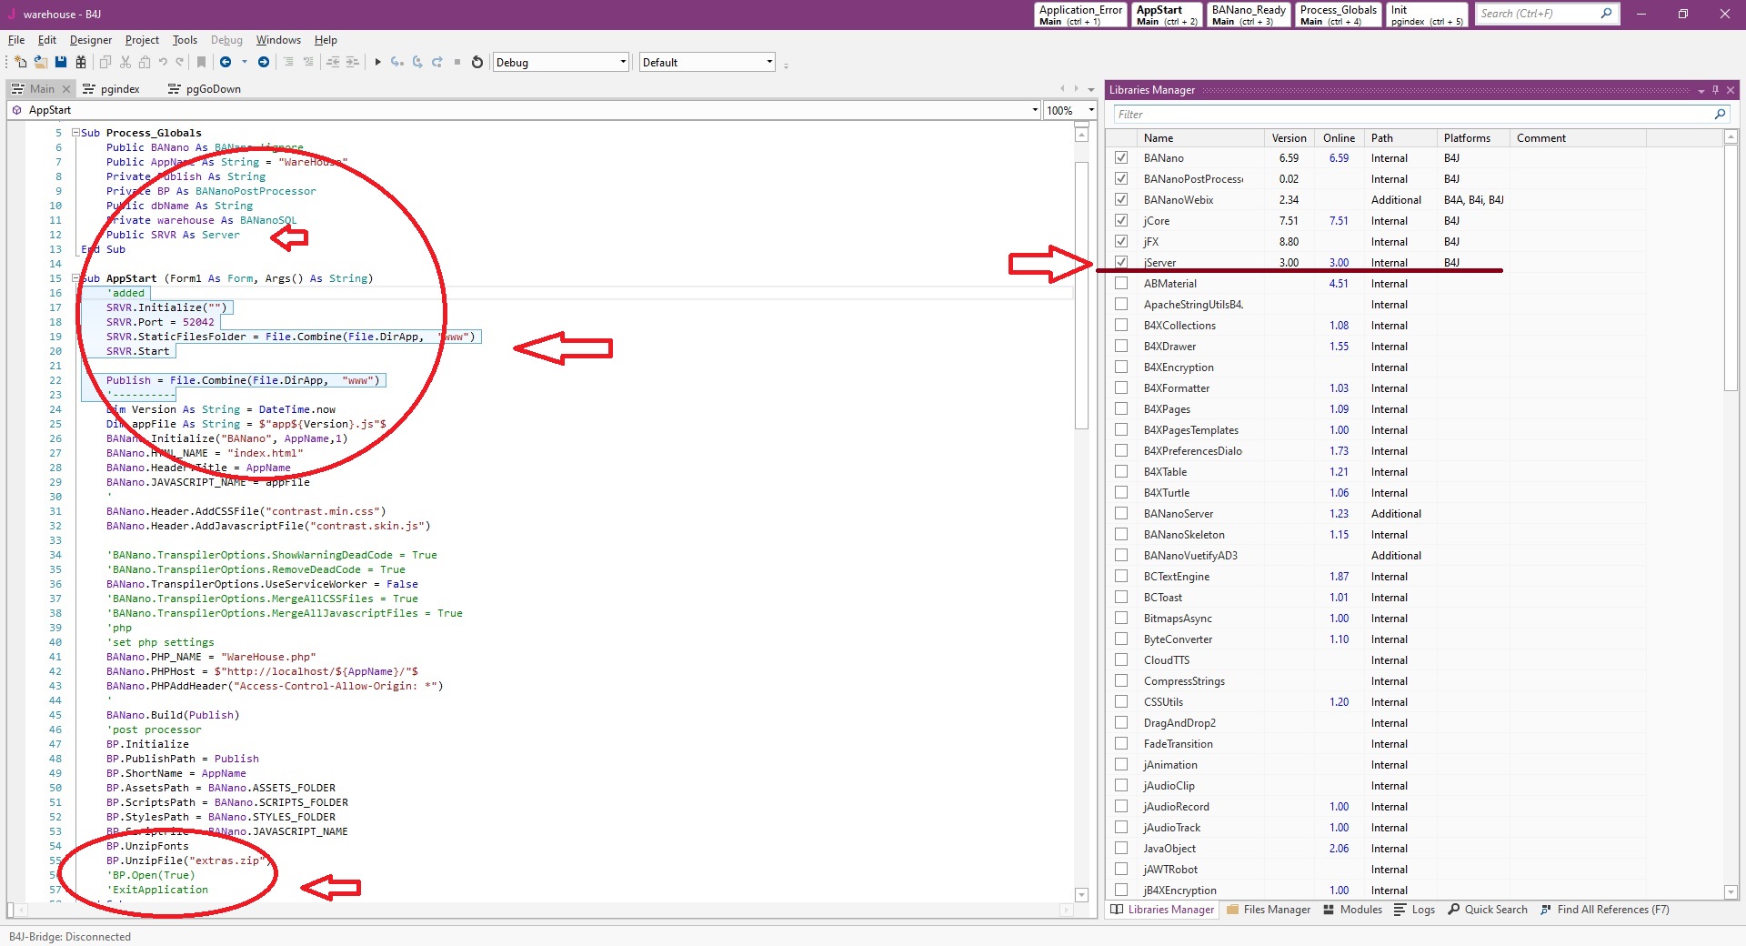Jump to BANano_Ready in Main
Viewport: 1746px width, 946px height.
(x=1249, y=15)
